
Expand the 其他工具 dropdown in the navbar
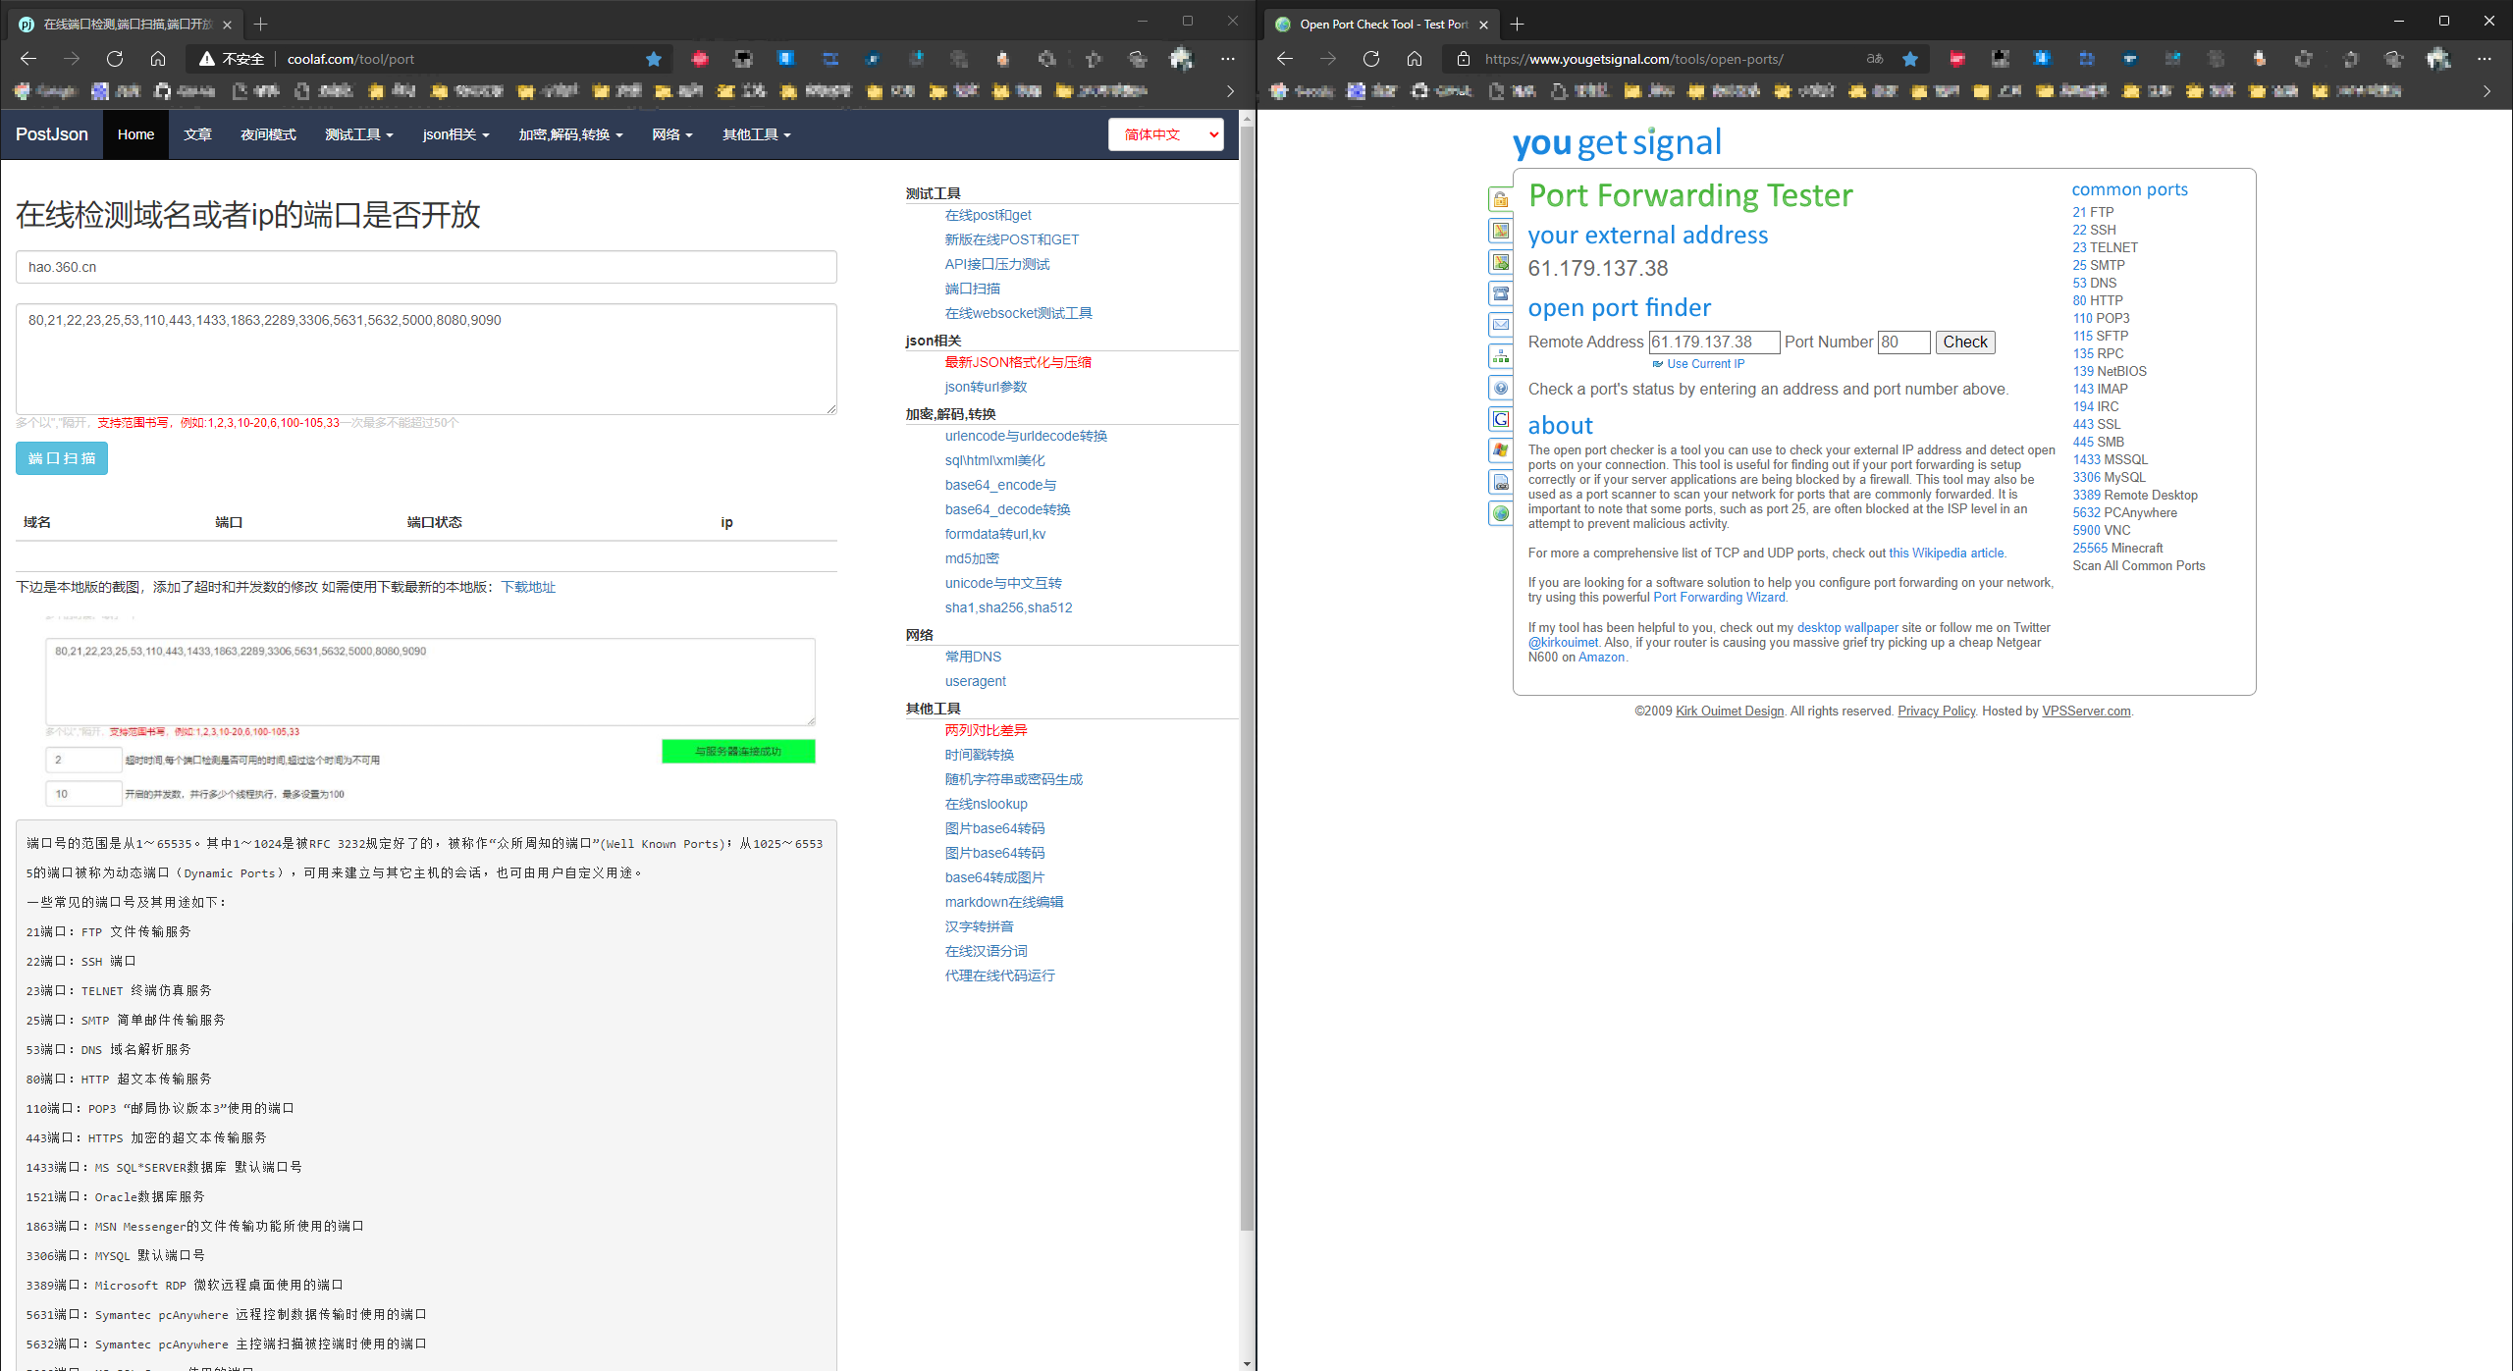click(x=756, y=134)
